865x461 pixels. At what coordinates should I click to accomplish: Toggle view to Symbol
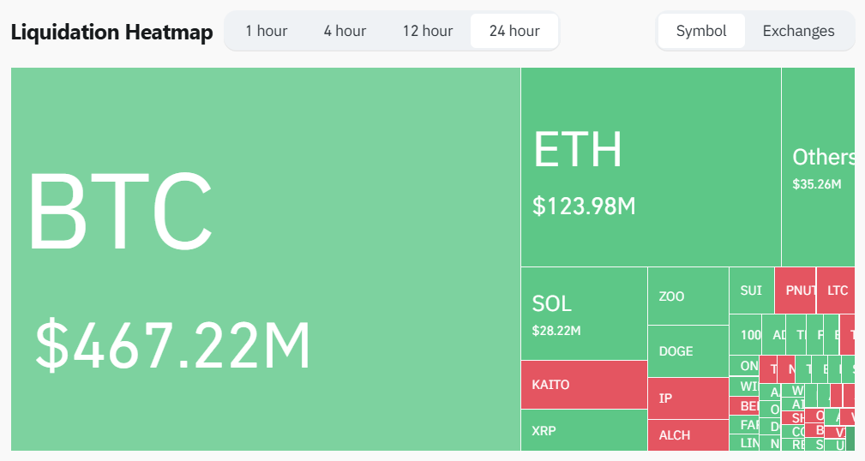pos(701,31)
